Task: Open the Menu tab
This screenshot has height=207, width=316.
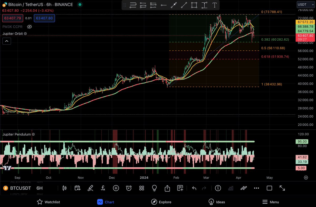Action: coord(271,202)
